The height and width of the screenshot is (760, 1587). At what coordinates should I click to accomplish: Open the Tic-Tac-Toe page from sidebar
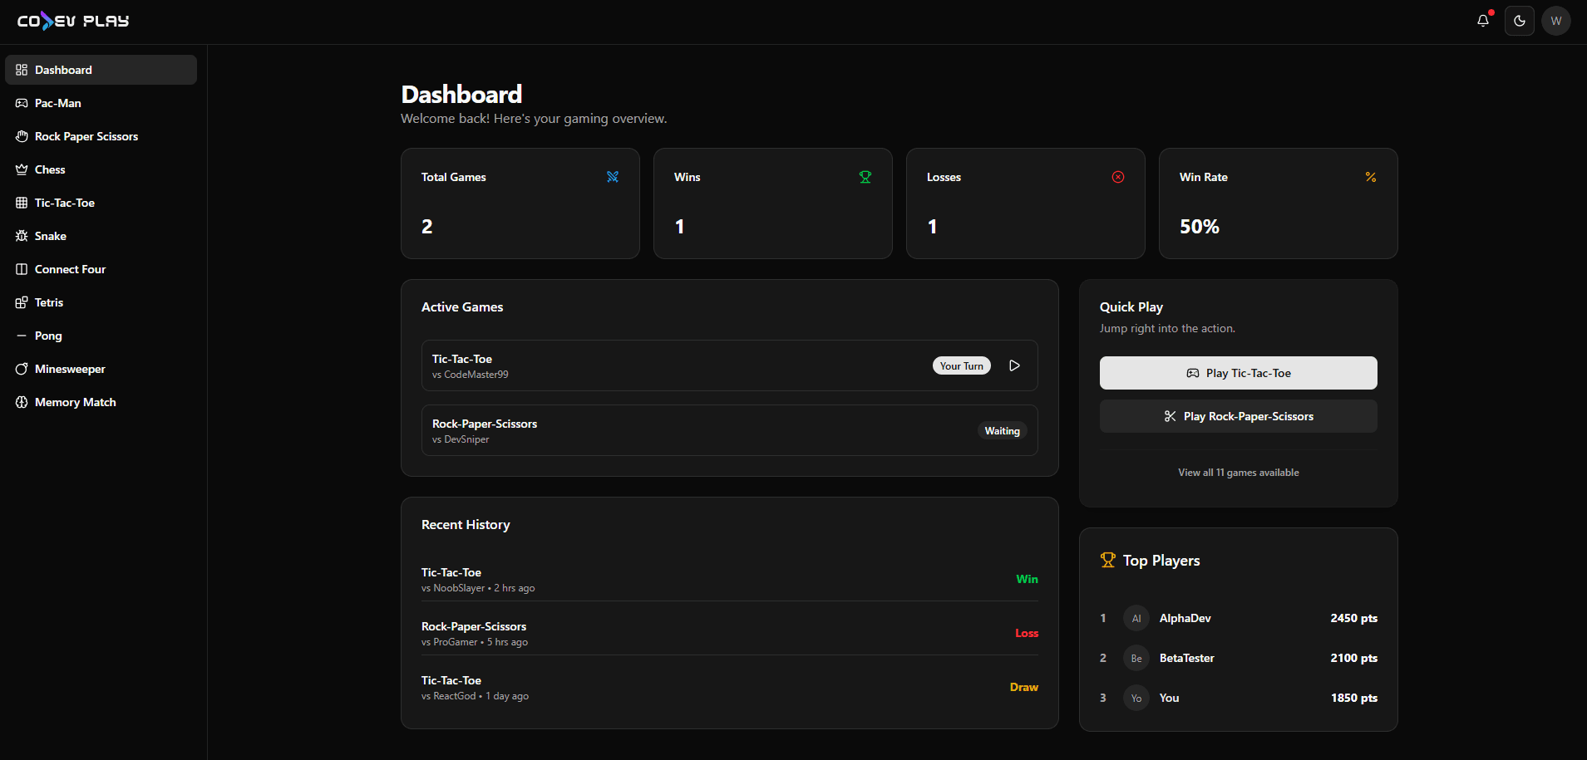coord(101,203)
